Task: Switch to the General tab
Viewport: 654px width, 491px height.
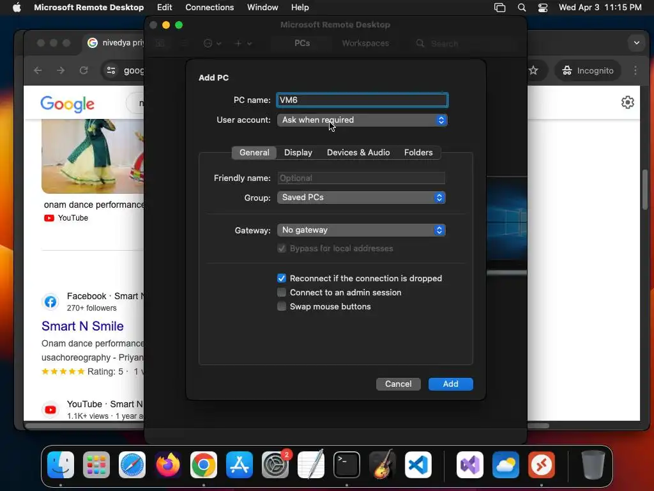Action: 254,152
